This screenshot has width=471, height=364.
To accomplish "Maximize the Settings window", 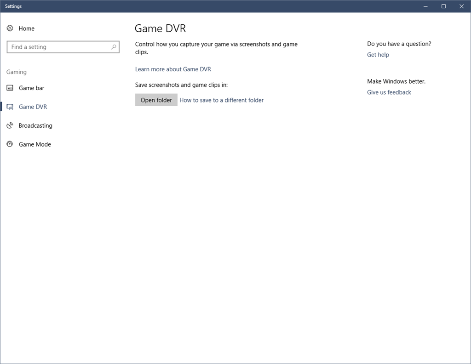I will pos(443,6).
